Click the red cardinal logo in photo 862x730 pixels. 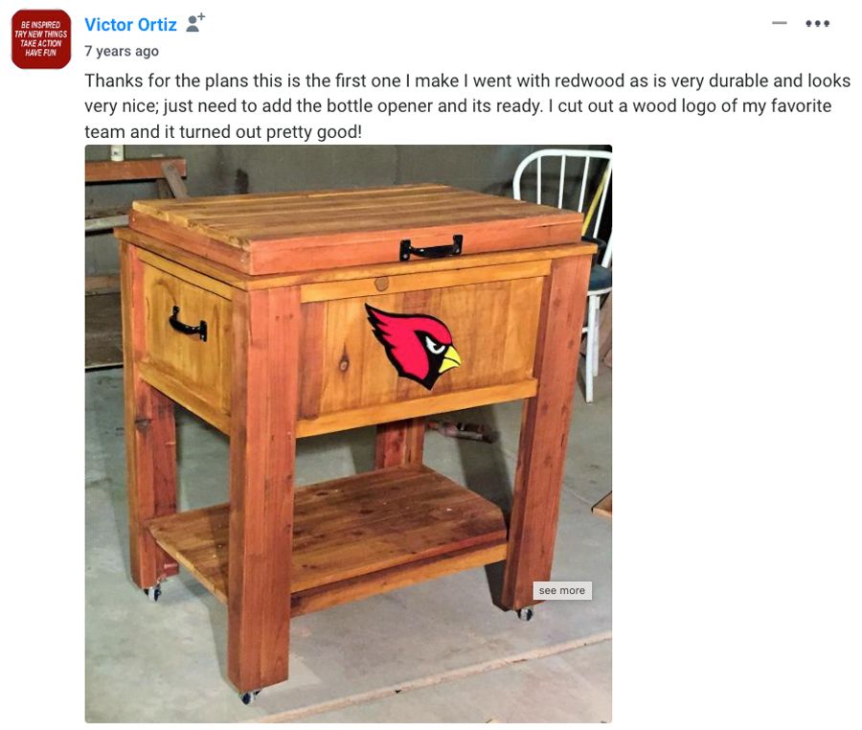414,346
